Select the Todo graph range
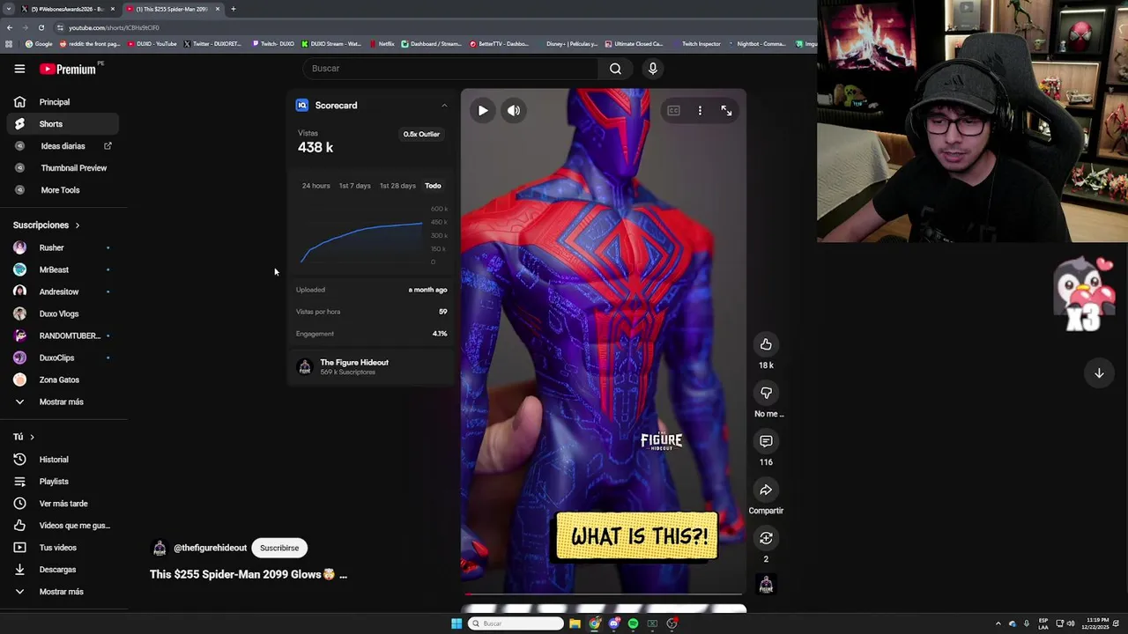 pos(433,186)
